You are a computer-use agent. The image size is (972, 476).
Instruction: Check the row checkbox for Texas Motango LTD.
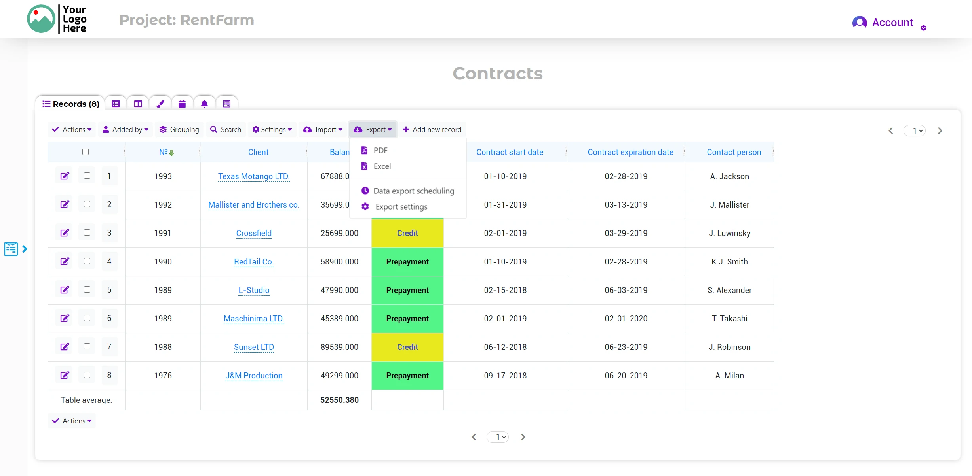87,176
